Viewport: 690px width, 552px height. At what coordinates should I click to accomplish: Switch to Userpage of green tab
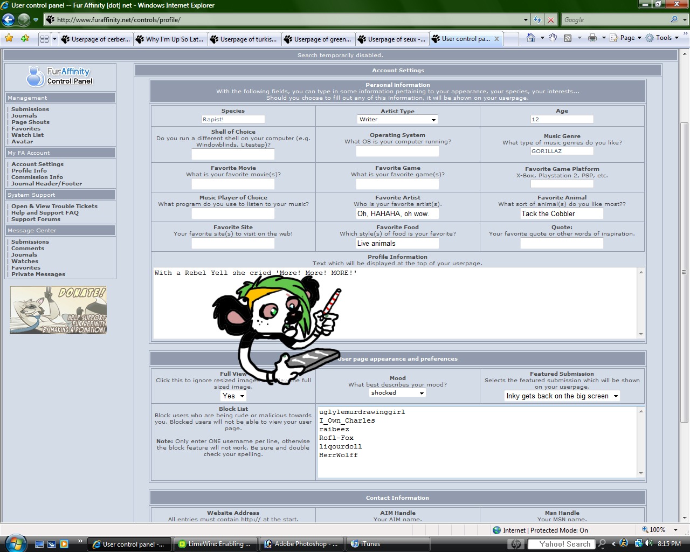click(319, 39)
